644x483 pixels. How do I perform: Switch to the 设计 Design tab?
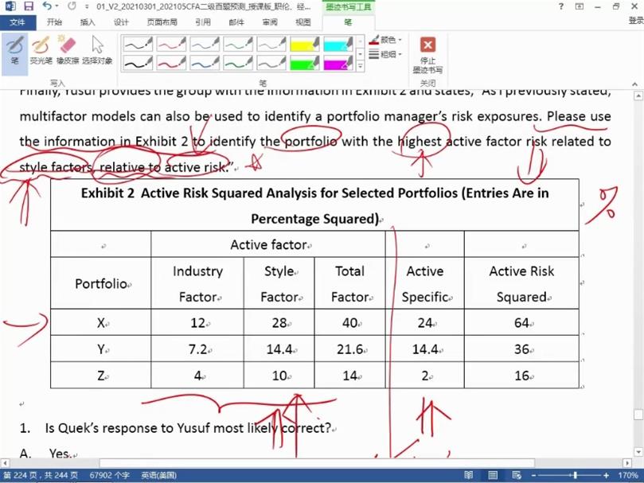(121, 22)
